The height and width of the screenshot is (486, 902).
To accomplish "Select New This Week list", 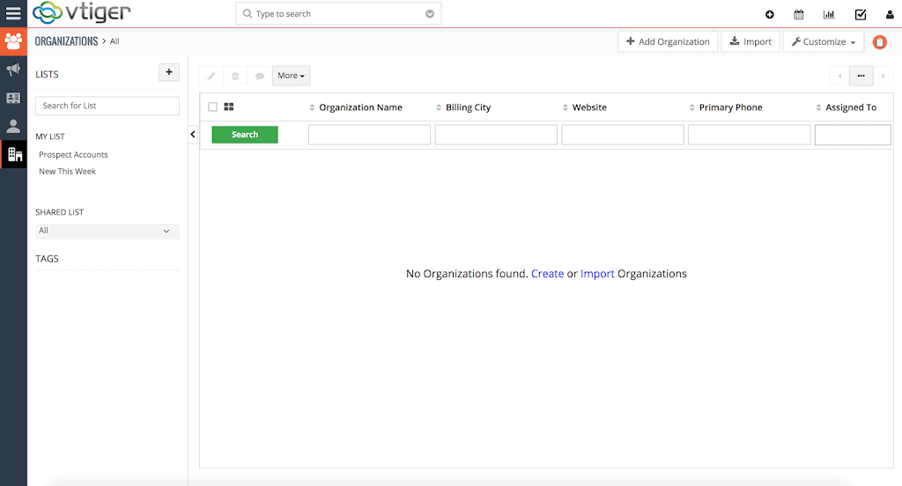I will coord(67,172).
